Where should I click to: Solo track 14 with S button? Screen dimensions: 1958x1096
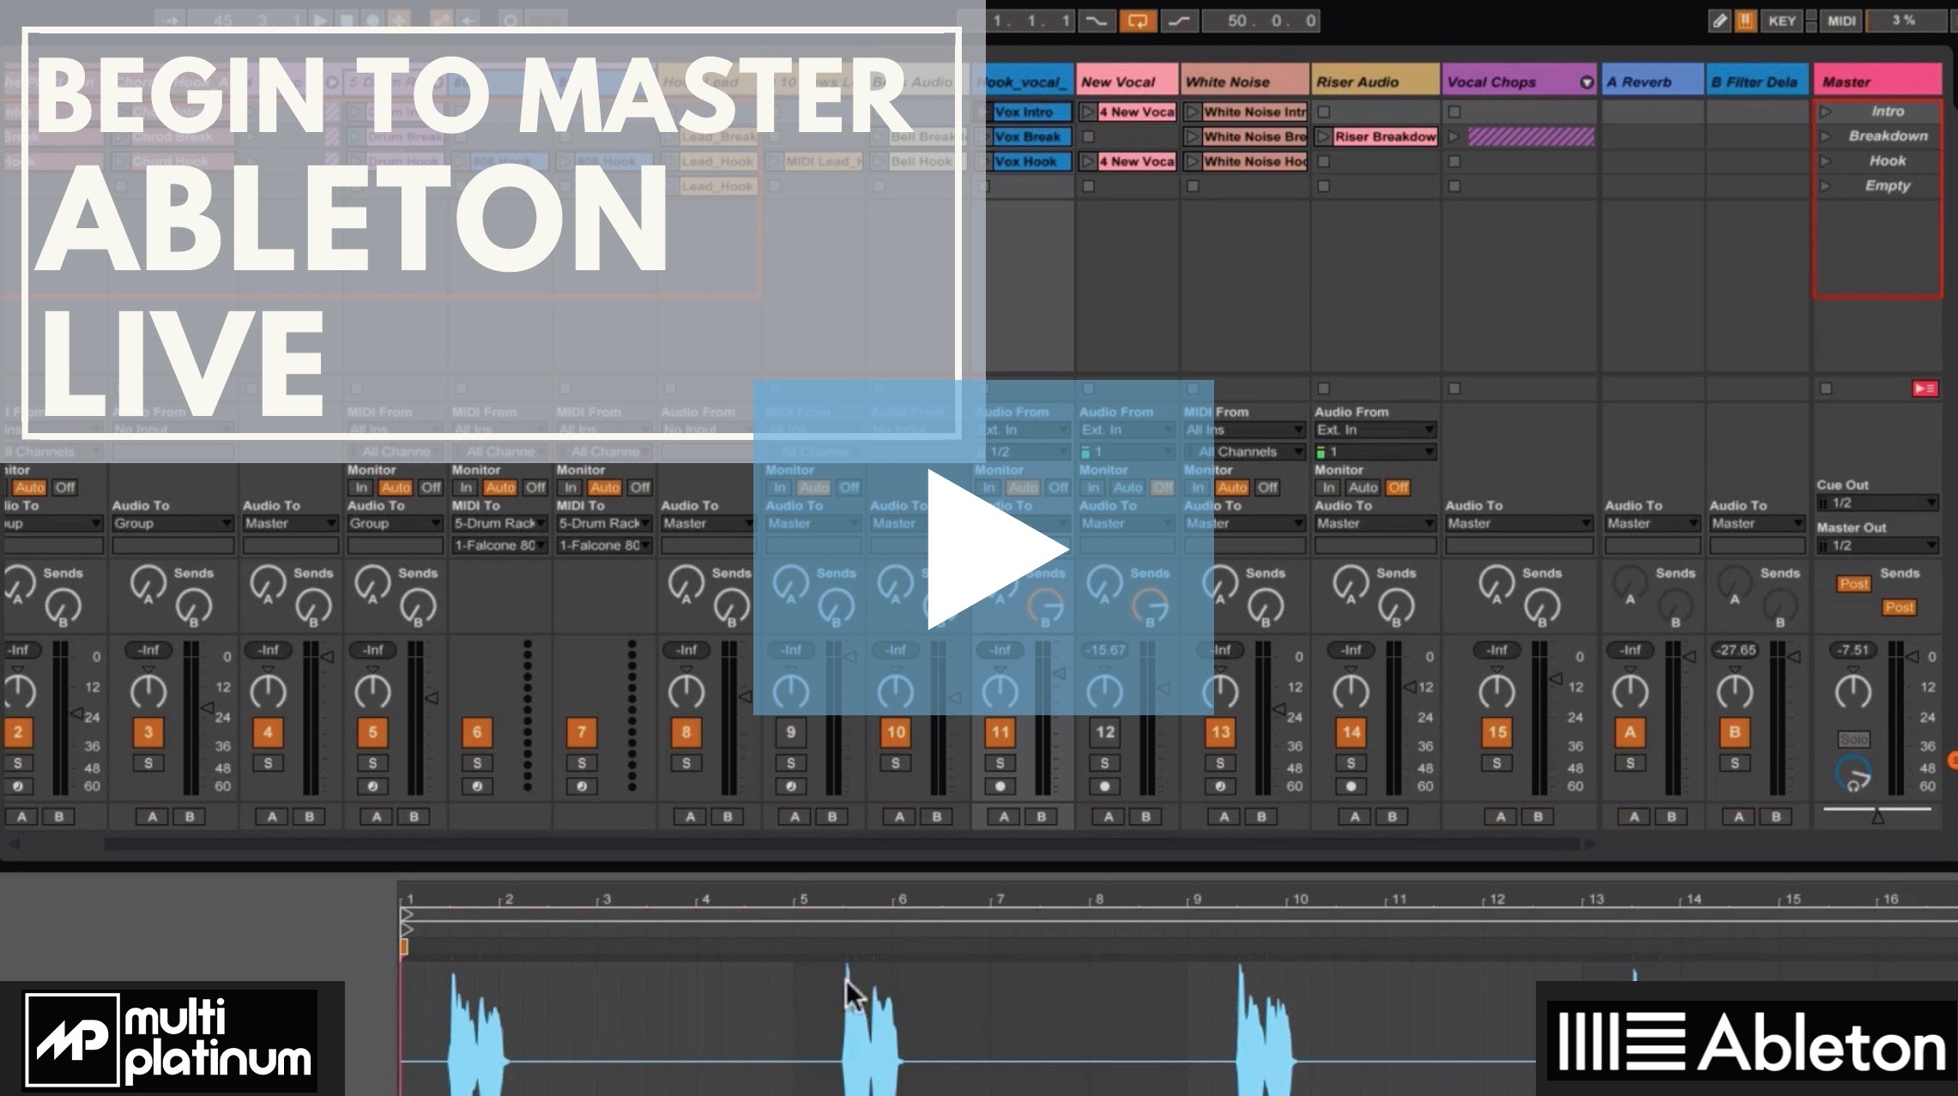[1351, 763]
